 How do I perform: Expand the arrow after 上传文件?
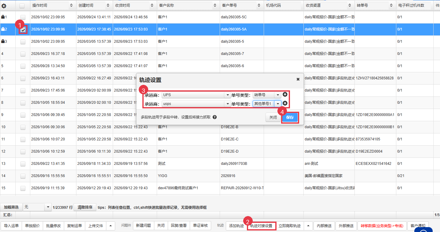pos(110,226)
